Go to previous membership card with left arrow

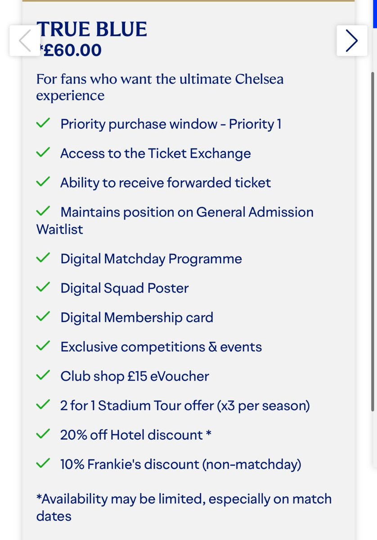(x=25, y=40)
